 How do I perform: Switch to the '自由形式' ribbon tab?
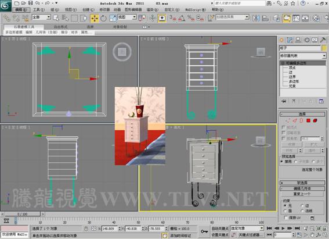(61, 27)
